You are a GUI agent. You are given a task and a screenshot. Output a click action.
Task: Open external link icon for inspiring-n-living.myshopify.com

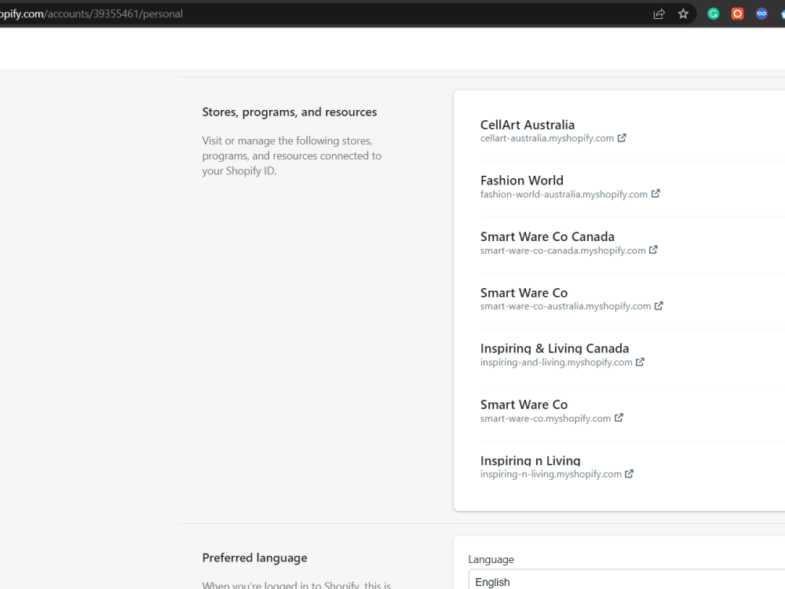630,474
